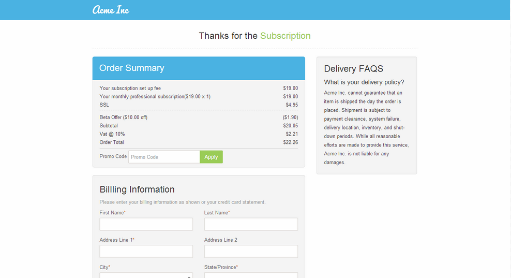Click the Vat @ 10% row
Screen dimensions: 511x278
coord(112,134)
